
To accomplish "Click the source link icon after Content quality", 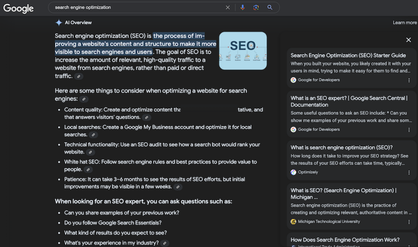I will [147, 118].
